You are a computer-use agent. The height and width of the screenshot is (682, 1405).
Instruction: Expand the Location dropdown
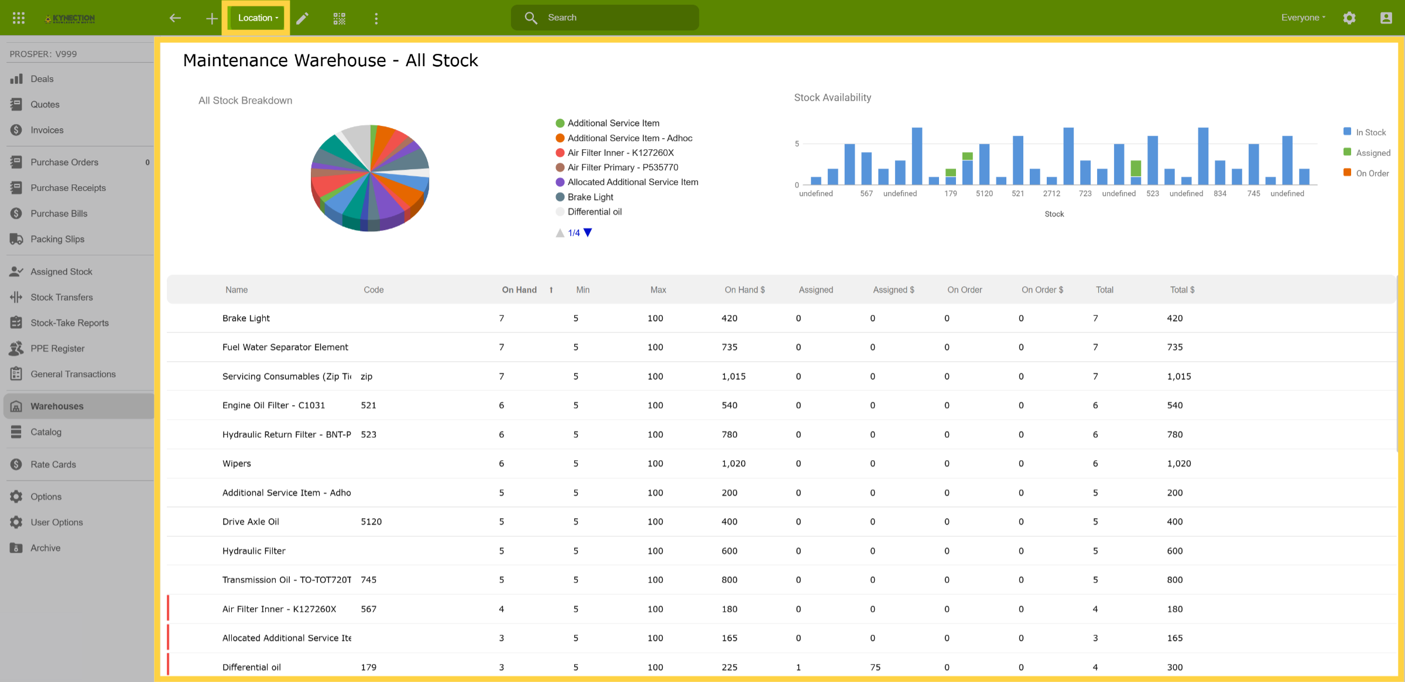click(258, 18)
